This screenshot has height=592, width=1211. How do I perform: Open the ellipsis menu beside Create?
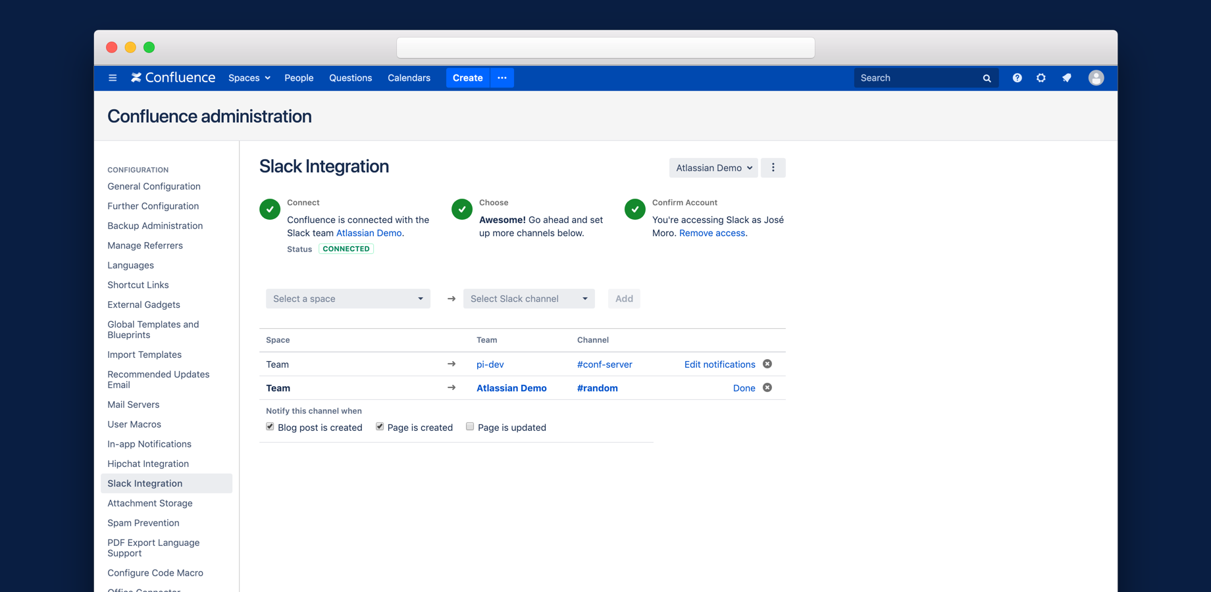coord(502,78)
